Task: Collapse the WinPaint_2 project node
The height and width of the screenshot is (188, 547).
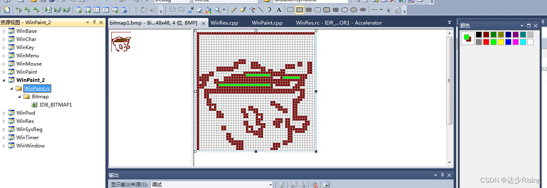Action: pyautogui.click(x=4, y=80)
